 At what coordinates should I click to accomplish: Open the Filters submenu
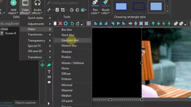[36, 29]
